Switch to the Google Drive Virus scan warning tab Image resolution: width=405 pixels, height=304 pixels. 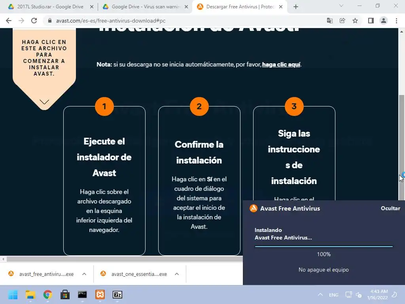pos(145,7)
